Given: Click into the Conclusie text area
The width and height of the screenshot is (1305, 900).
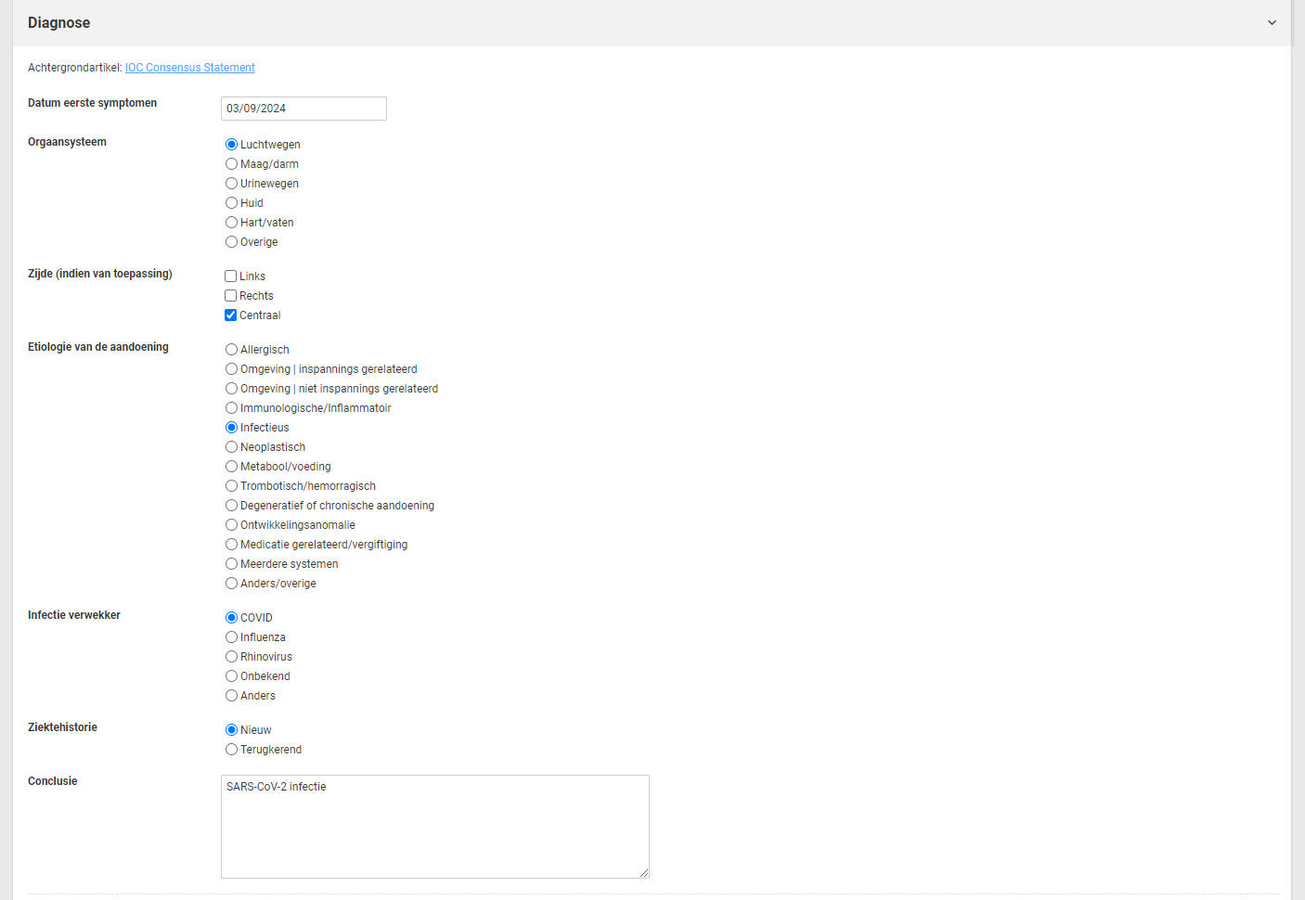Looking at the screenshot, I should click(x=434, y=826).
